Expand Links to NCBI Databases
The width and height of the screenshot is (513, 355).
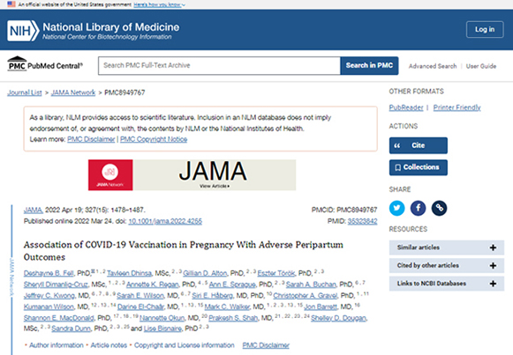tap(447, 284)
